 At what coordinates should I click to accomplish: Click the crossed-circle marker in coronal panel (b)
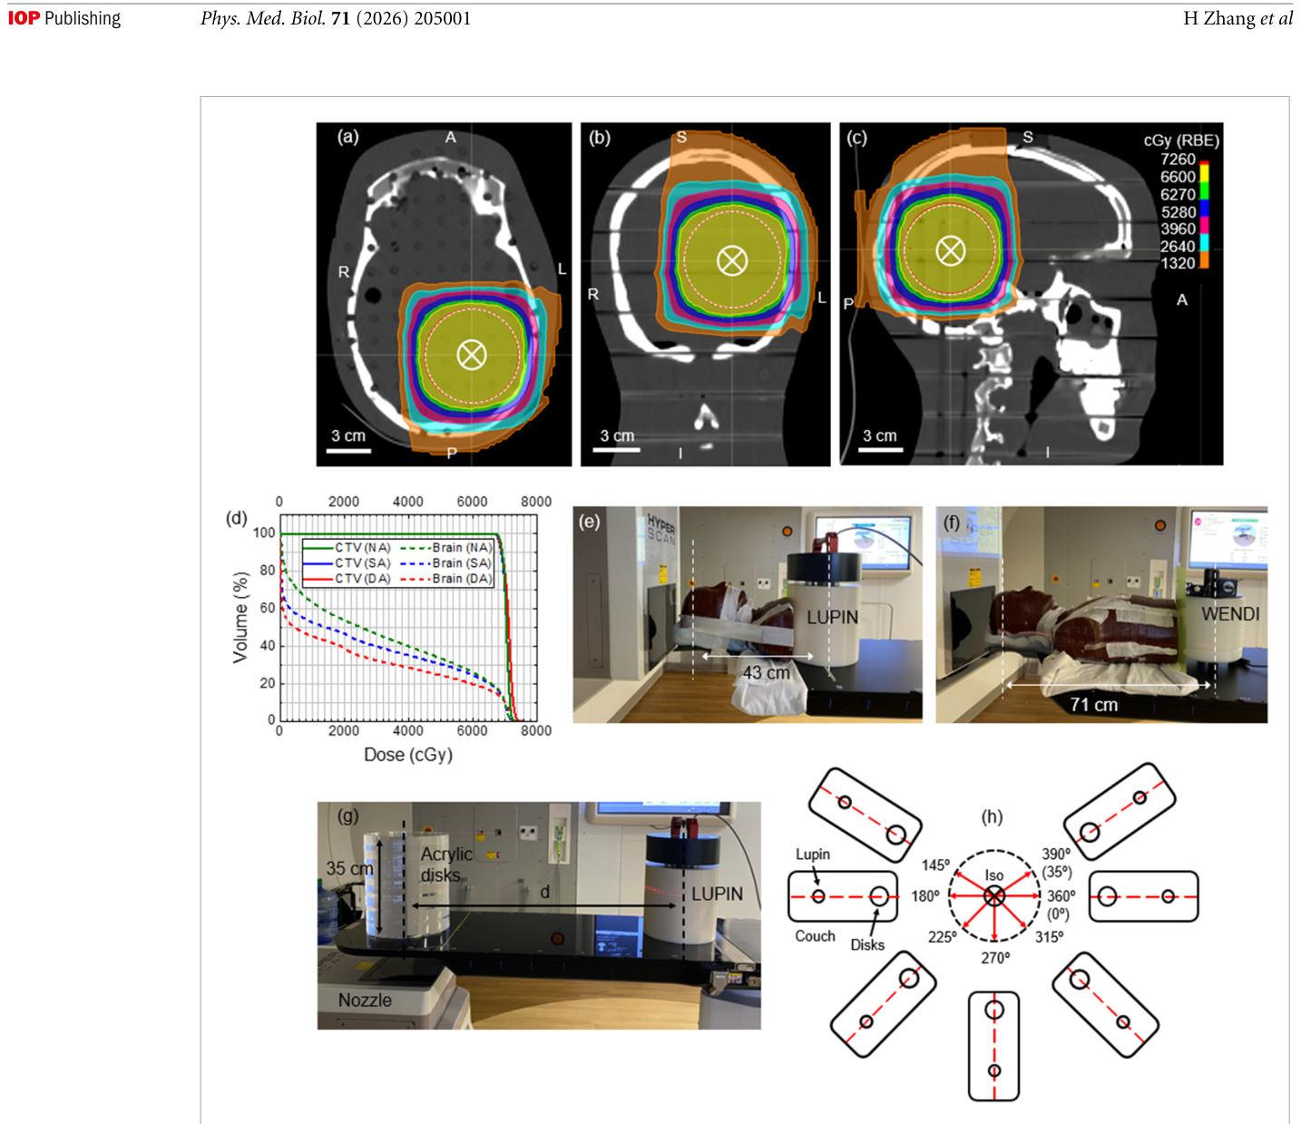[732, 261]
